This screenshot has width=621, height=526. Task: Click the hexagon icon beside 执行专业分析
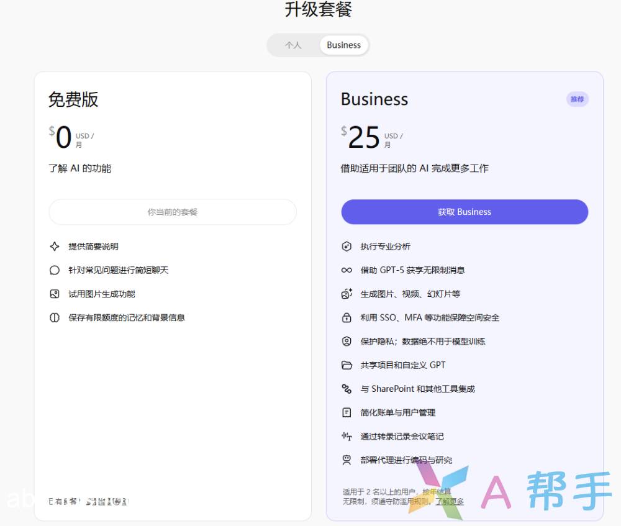click(x=347, y=247)
